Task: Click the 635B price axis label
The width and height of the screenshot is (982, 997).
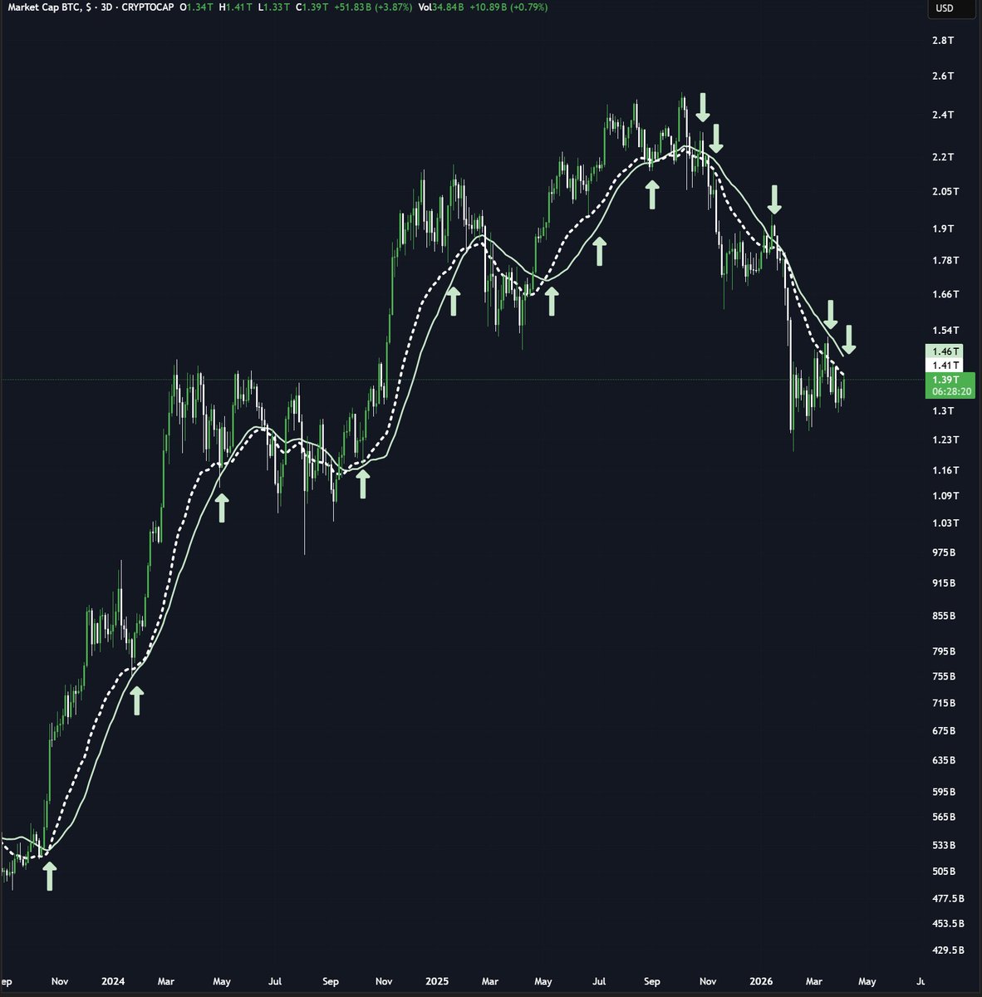Action: 944,760
